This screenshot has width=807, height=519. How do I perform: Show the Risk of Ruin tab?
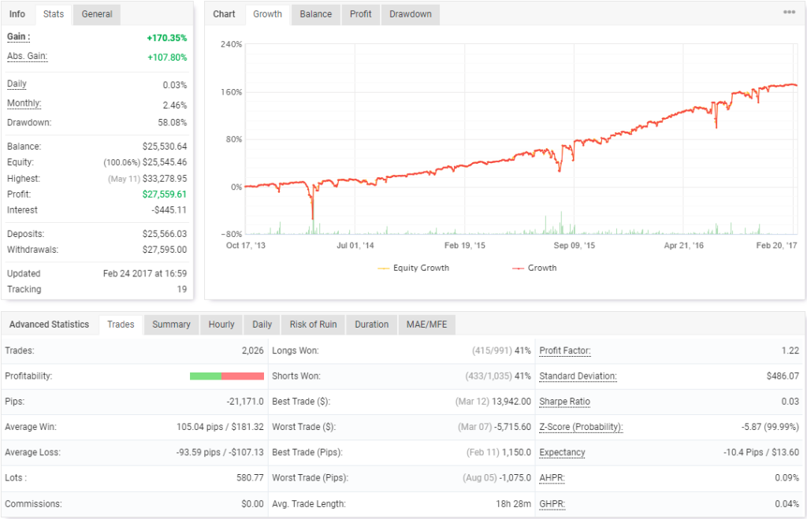(x=313, y=324)
